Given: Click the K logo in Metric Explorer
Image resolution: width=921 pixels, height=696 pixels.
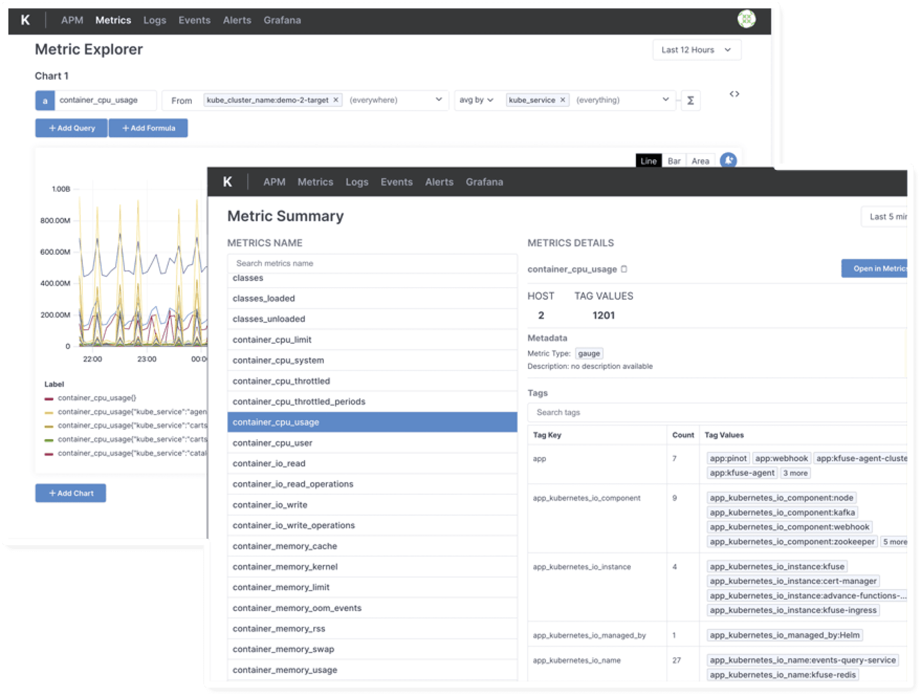Looking at the screenshot, I should (25, 20).
